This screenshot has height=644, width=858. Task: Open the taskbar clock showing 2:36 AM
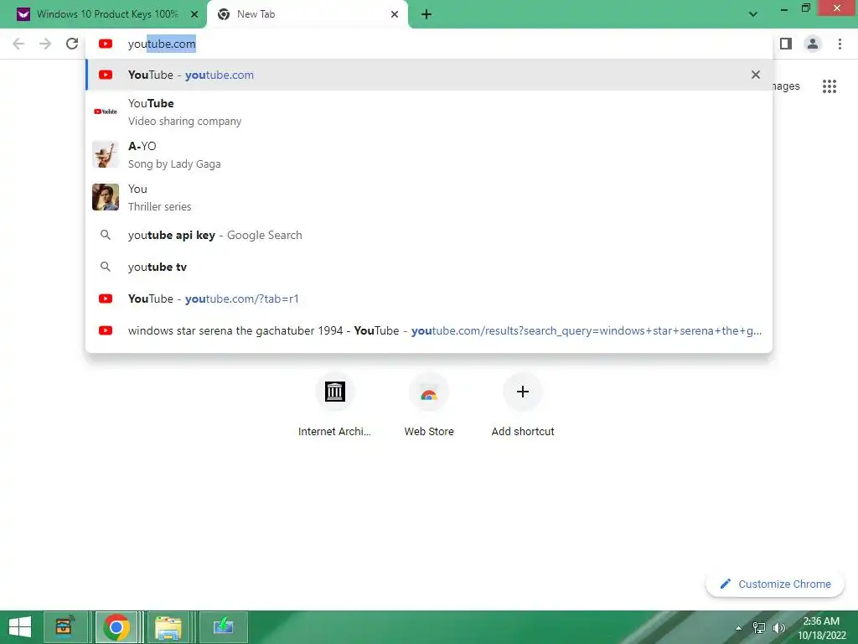(x=821, y=628)
